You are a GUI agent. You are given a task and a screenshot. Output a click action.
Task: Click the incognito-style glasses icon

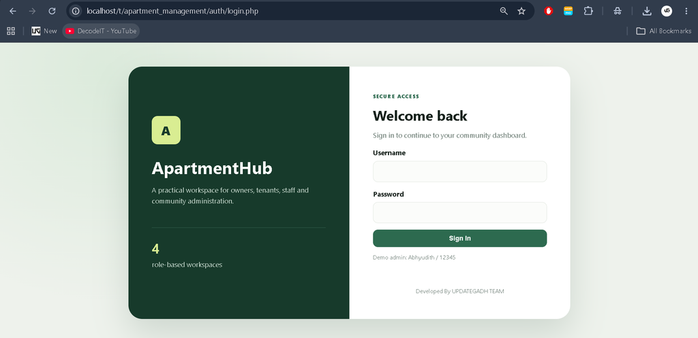(x=618, y=11)
